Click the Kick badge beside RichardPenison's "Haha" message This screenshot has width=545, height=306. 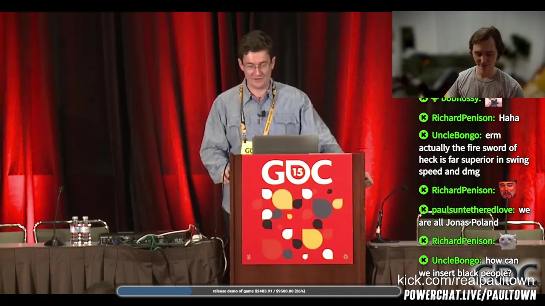point(423,118)
